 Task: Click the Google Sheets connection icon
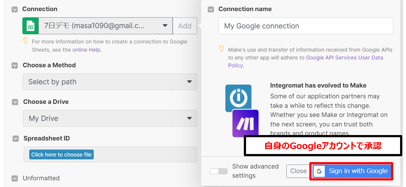coord(31,26)
